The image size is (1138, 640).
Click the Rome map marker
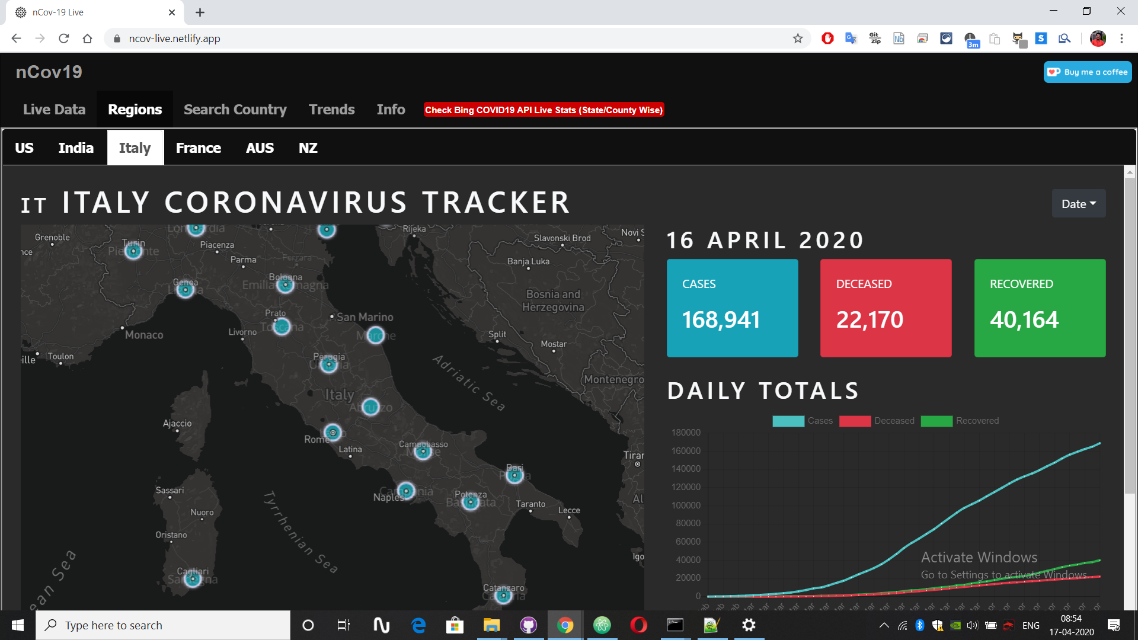[x=333, y=433]
